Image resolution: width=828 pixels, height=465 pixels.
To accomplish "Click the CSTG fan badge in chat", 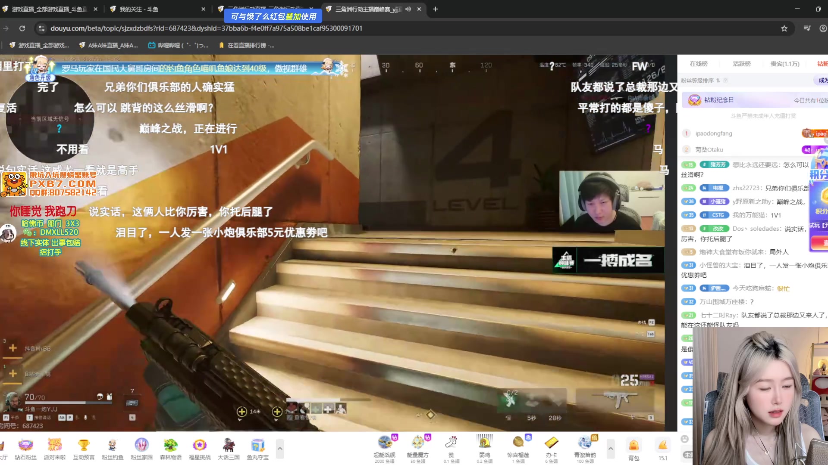I will [x=714, y=215].
